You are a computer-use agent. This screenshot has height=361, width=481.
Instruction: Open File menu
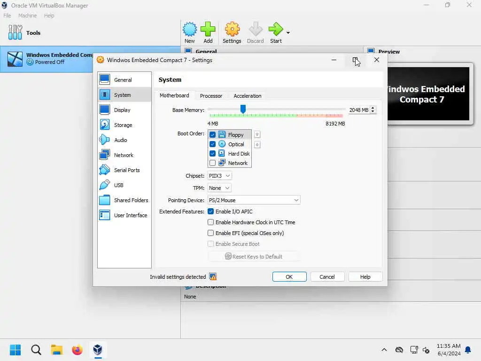pyautogui.click(x=7, y=16)
